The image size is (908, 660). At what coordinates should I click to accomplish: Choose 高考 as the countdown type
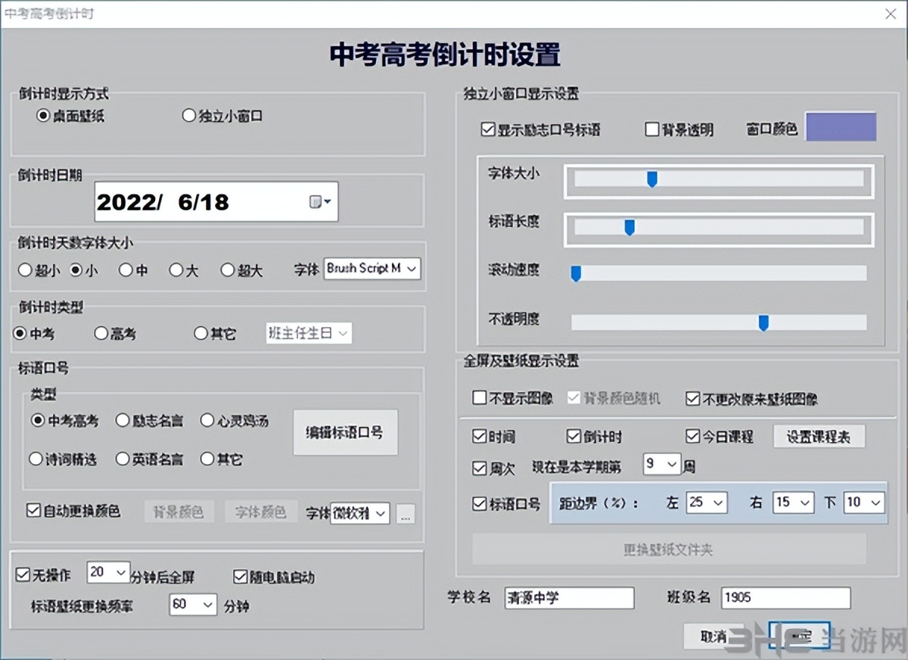click(x=101, y=333)
